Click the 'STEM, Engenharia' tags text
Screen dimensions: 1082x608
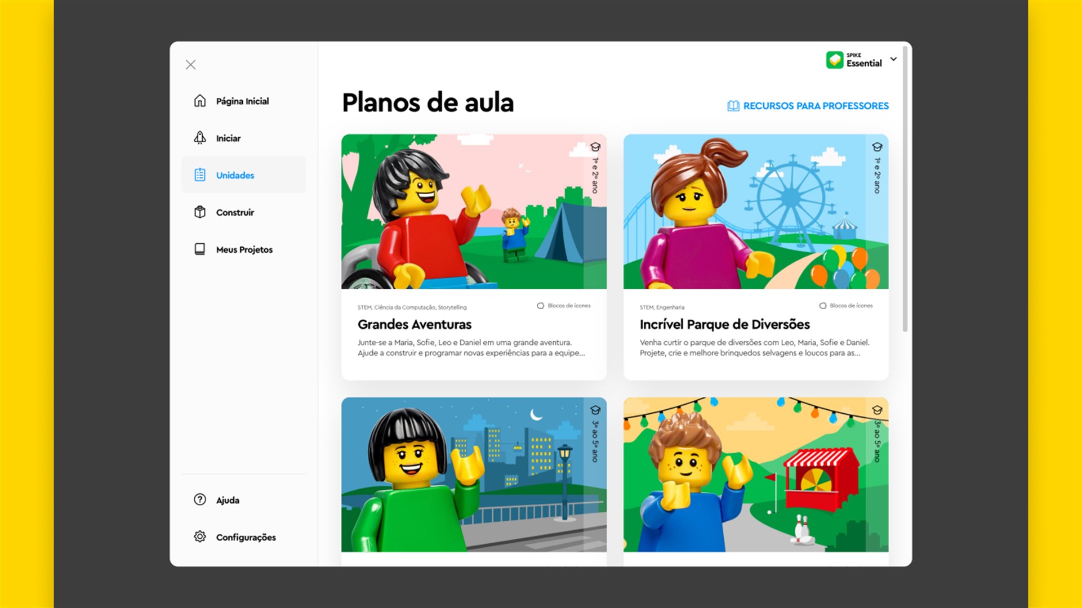click(x=662, y=307)
